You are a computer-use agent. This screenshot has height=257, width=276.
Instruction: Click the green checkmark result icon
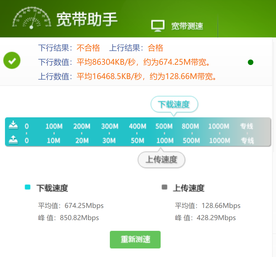[x=12, y=60]
